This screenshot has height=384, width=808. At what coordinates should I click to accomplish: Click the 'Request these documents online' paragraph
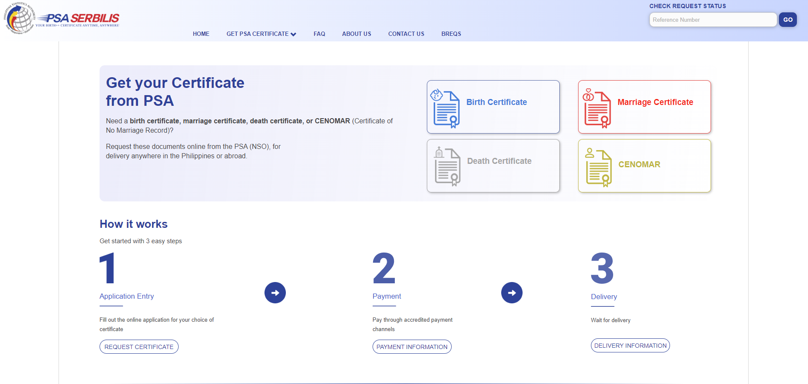tap(193, 151)
